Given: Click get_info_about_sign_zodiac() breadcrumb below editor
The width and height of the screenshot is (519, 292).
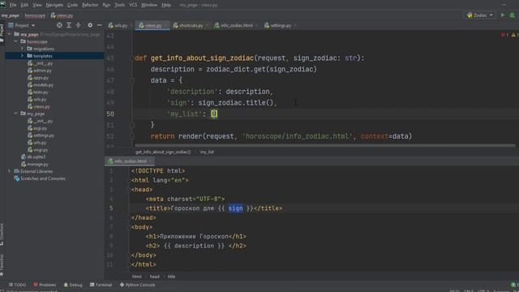Looking at the screenshot, I should tap(163, 152).
